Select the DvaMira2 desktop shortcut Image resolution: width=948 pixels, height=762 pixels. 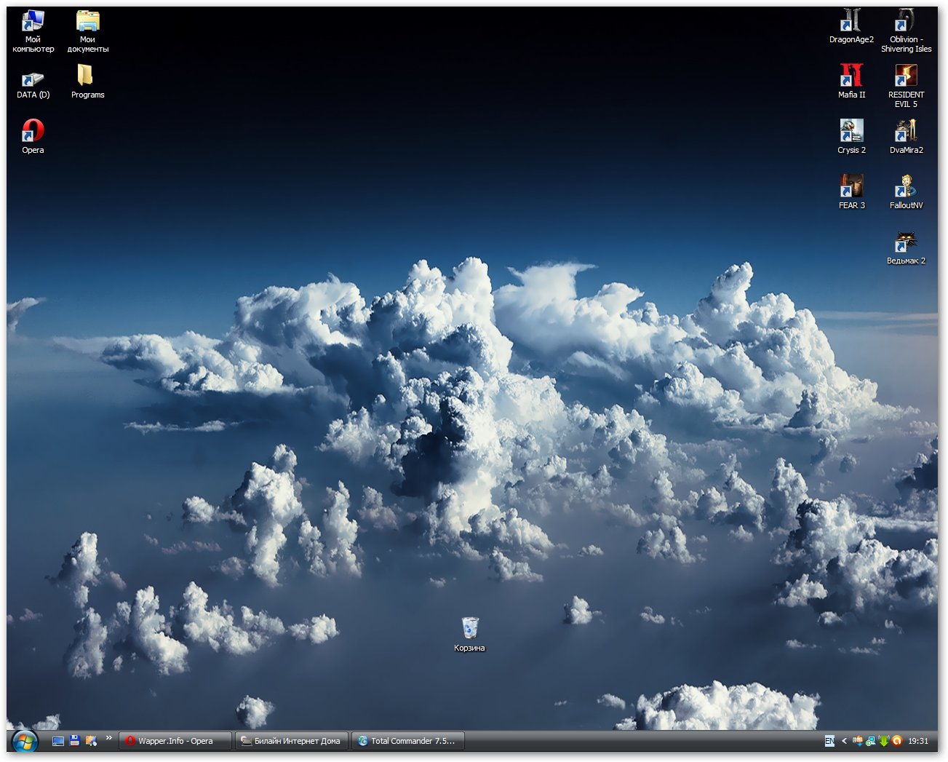pyautogui.click(x=906, y=132)
